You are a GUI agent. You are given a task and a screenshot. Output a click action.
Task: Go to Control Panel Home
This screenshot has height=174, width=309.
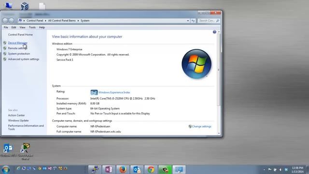pyautogui.click(x=20, y=34)
